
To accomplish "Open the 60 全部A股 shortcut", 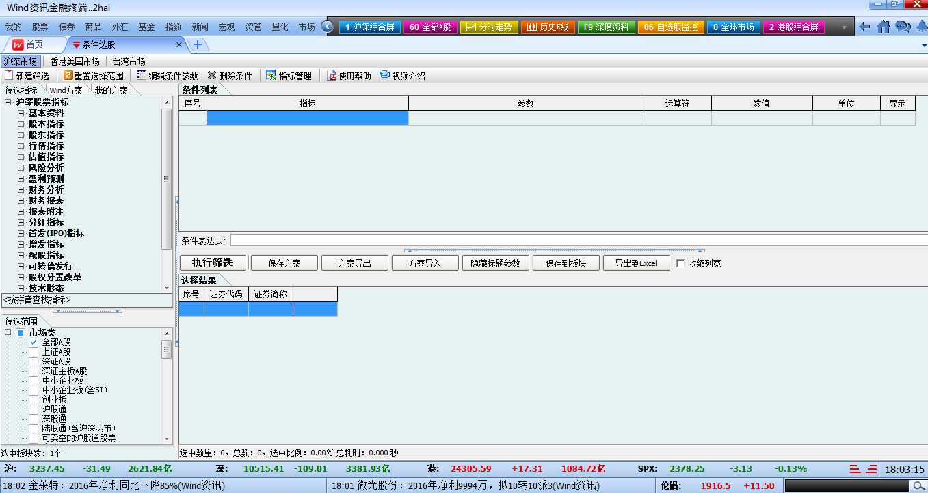I will click(430, 27).
